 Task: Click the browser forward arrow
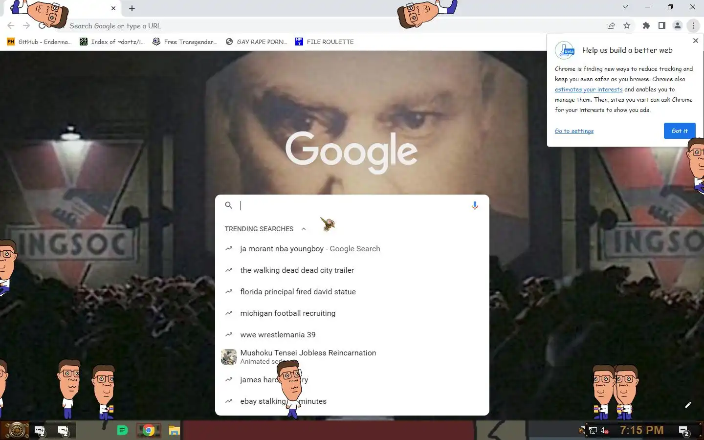click(x=26, y=25)
